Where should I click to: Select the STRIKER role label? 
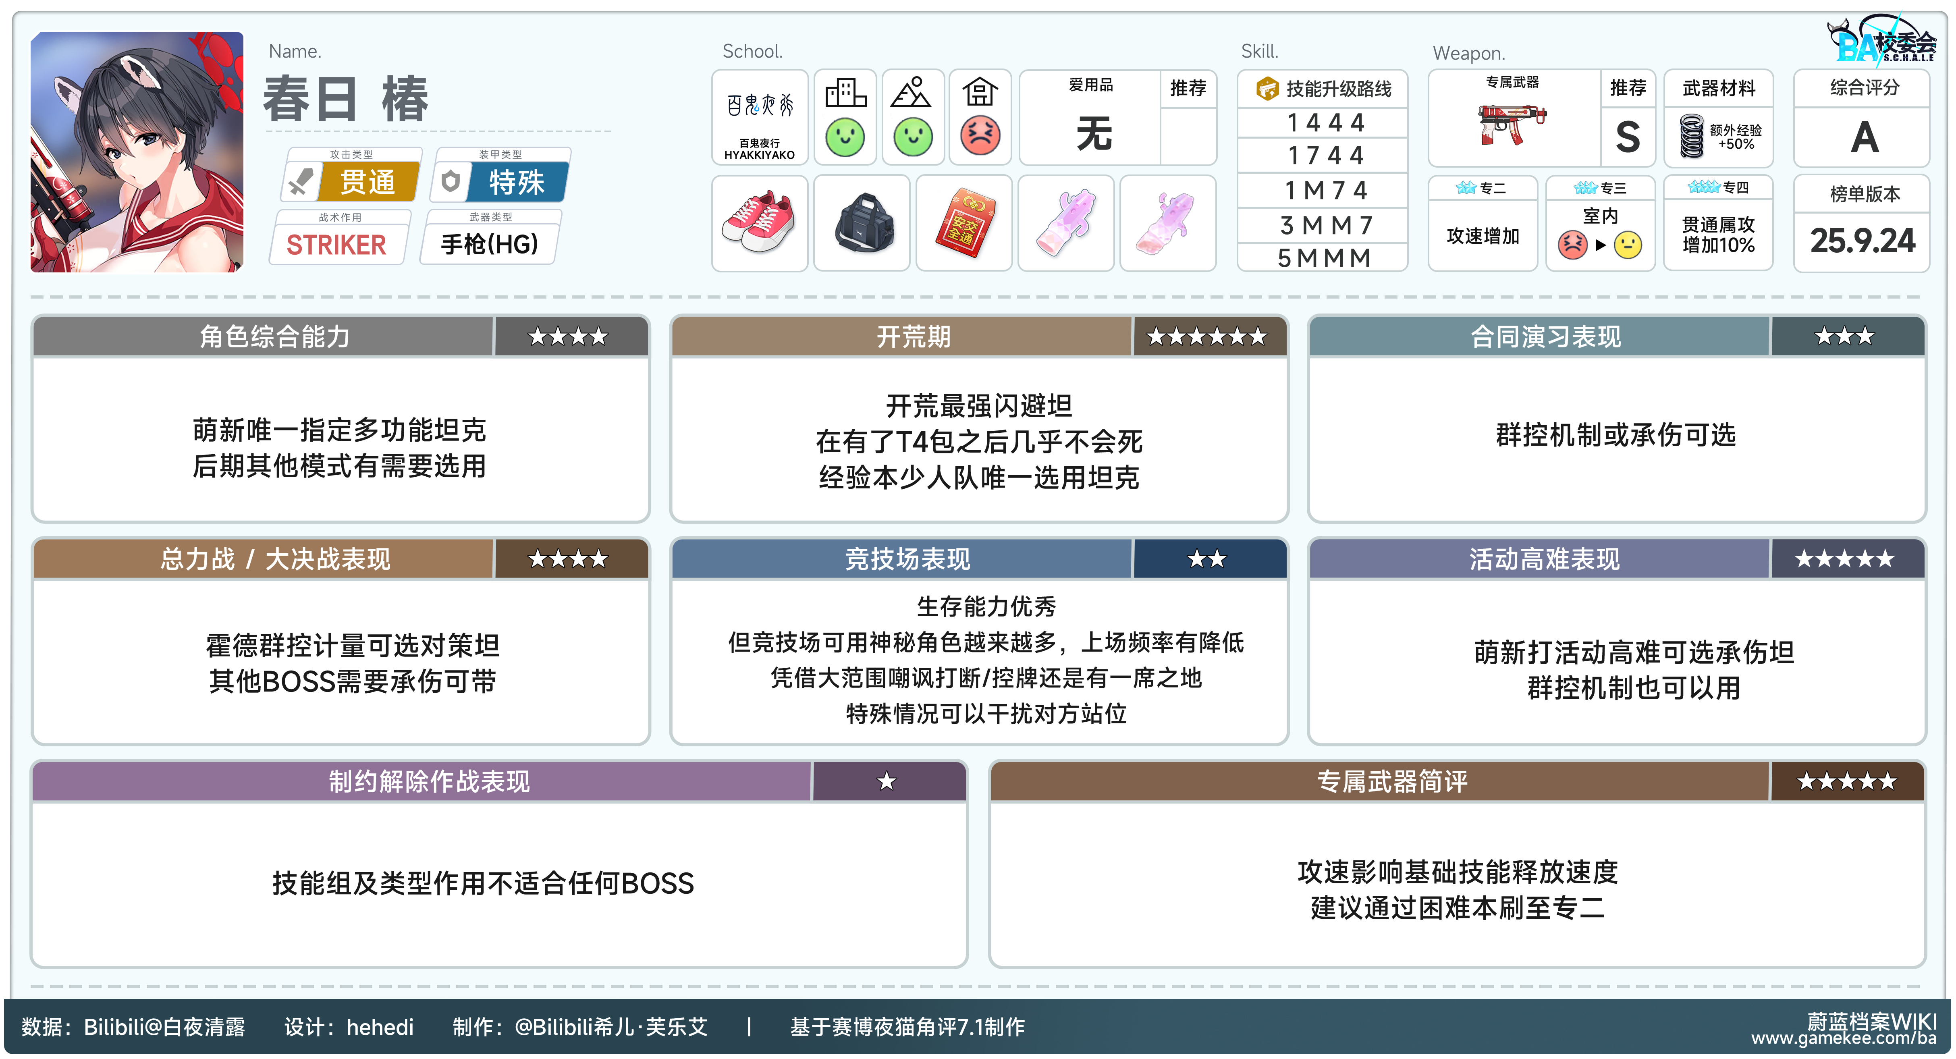click(x=336, y=245)
